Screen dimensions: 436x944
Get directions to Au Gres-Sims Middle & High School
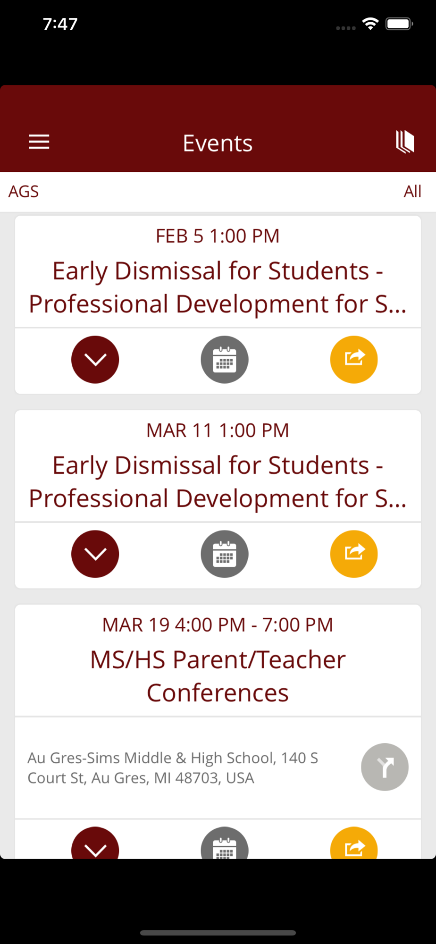(x=385, y=767)
